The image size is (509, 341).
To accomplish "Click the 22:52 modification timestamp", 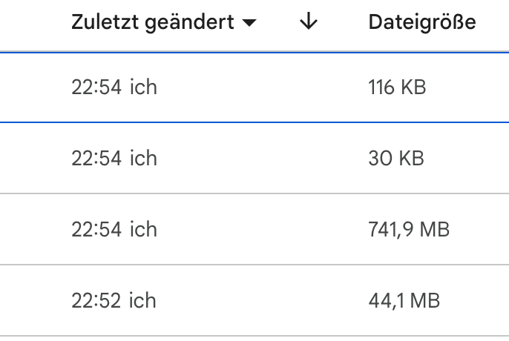I will pos(96,301).
